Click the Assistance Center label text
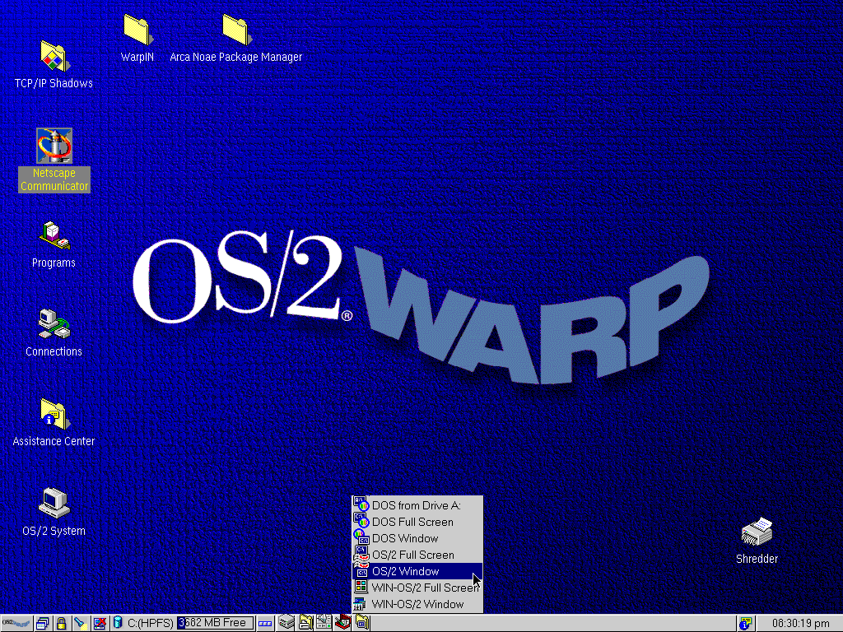 point(54,441)
